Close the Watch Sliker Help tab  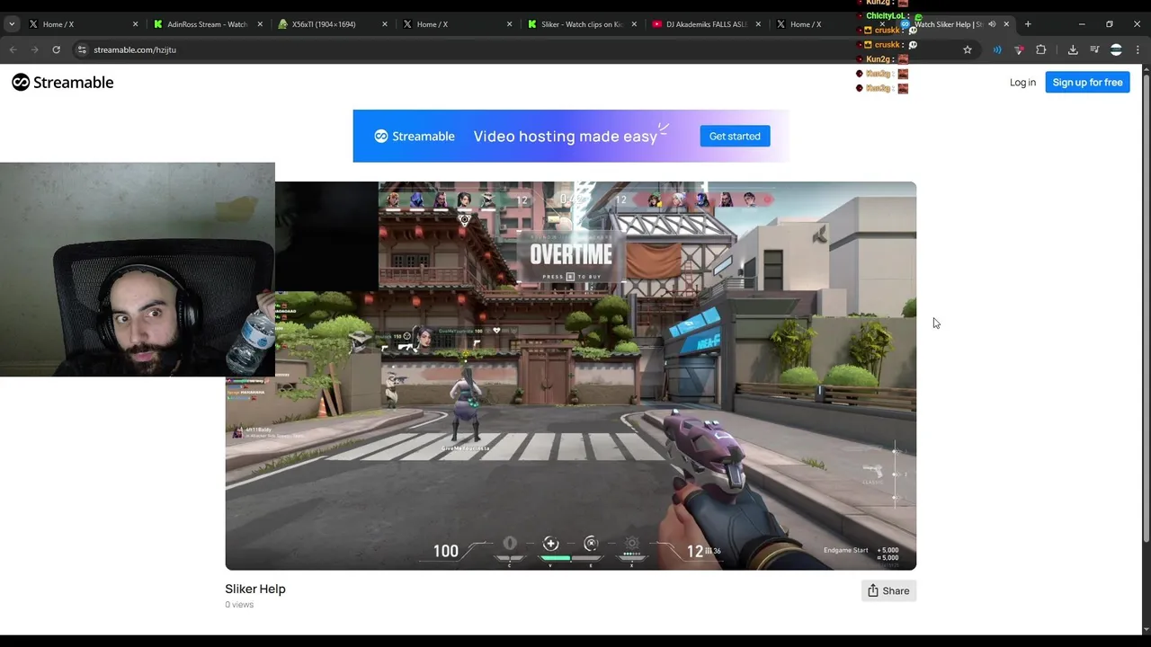coord(1006,24)
